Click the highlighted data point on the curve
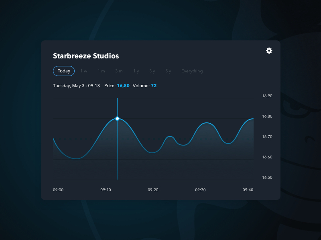Screen dimensions: 321x240 coord(117,118)
